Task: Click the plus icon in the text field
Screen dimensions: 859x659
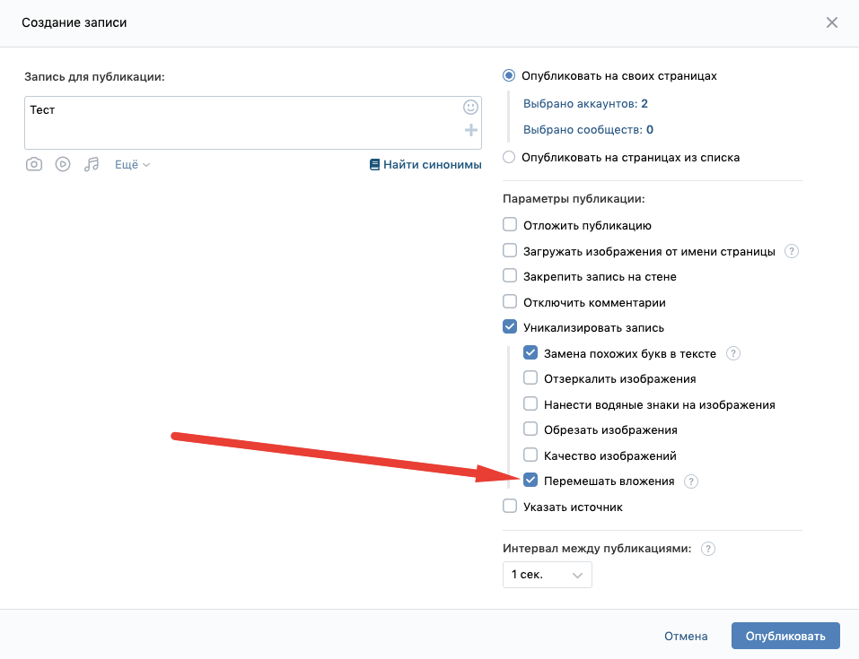Action: pos(471,130)
